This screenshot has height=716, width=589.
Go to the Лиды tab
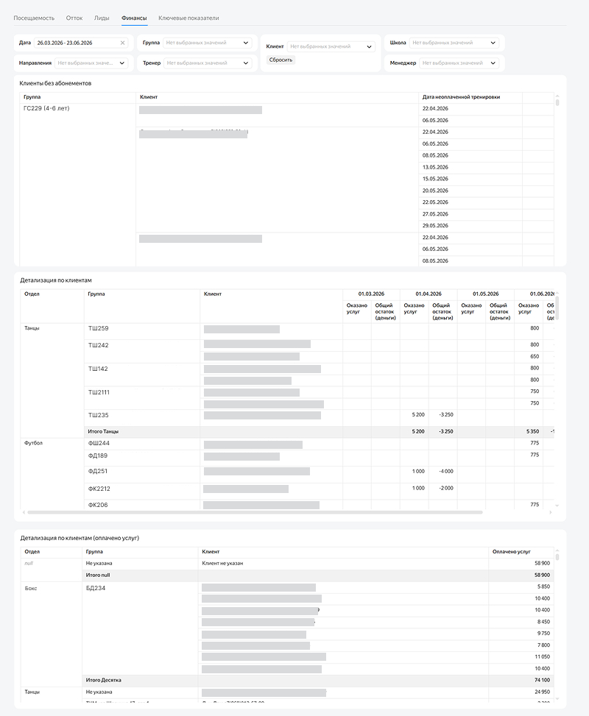coord(102,18)
